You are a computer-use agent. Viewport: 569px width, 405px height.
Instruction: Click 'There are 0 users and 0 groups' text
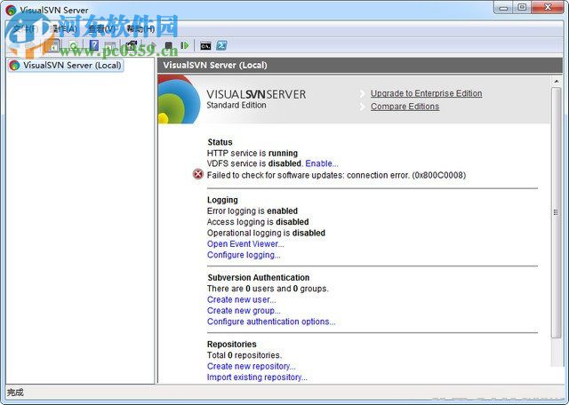[x=268, y=289]
